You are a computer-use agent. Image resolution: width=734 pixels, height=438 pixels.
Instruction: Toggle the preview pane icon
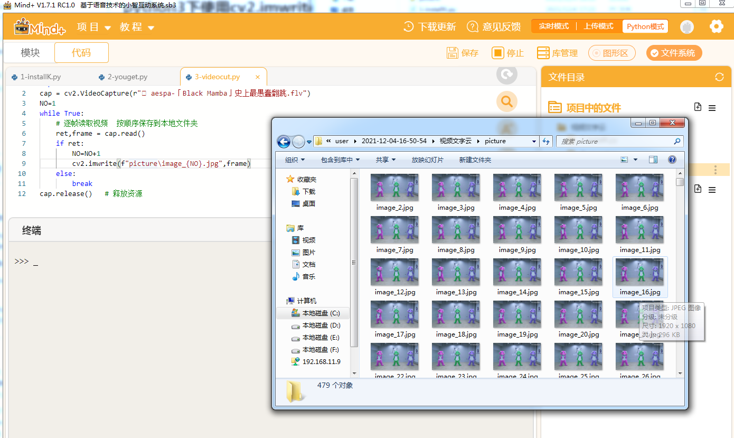tap(653, 160)
